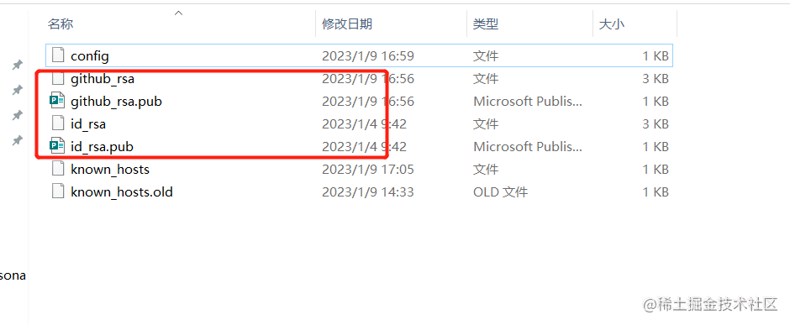Viewport: 790px width, 325px height.
Task: Select the config file icon
Action: [x=59, y=55]
